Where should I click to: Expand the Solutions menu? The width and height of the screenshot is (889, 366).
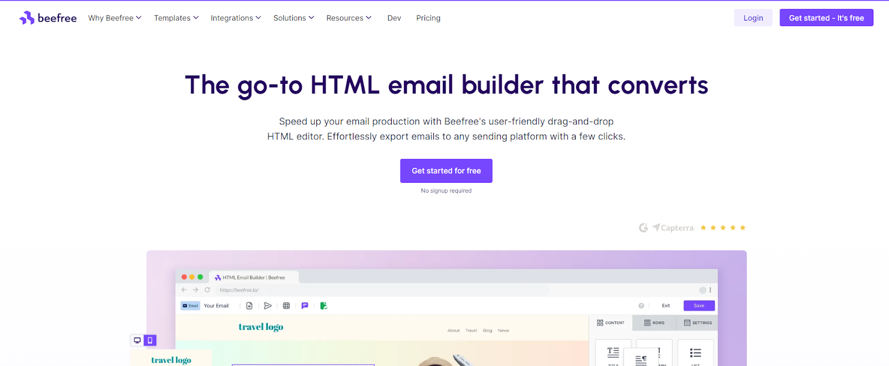pyautogui.click(x=293, y=18)
